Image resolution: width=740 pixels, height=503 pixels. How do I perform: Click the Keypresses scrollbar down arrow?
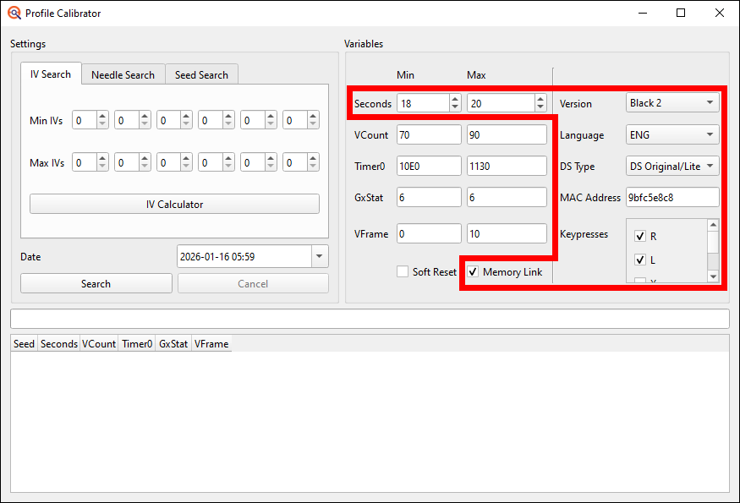tap(715, 276)
